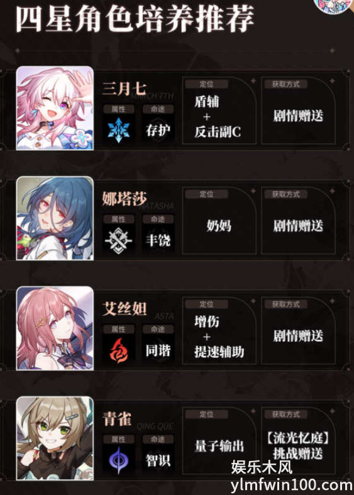This screenshot has width=354, height=495.
Task: Select the 丰饶 path icon
Action: (158, 240)
